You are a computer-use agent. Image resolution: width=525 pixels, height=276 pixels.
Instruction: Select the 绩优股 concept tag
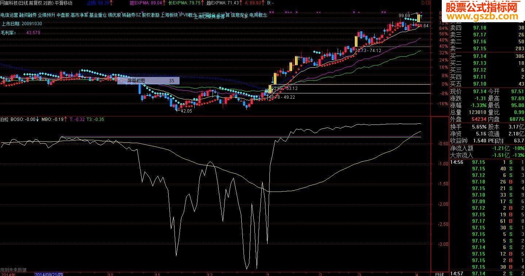click(114, 15)
